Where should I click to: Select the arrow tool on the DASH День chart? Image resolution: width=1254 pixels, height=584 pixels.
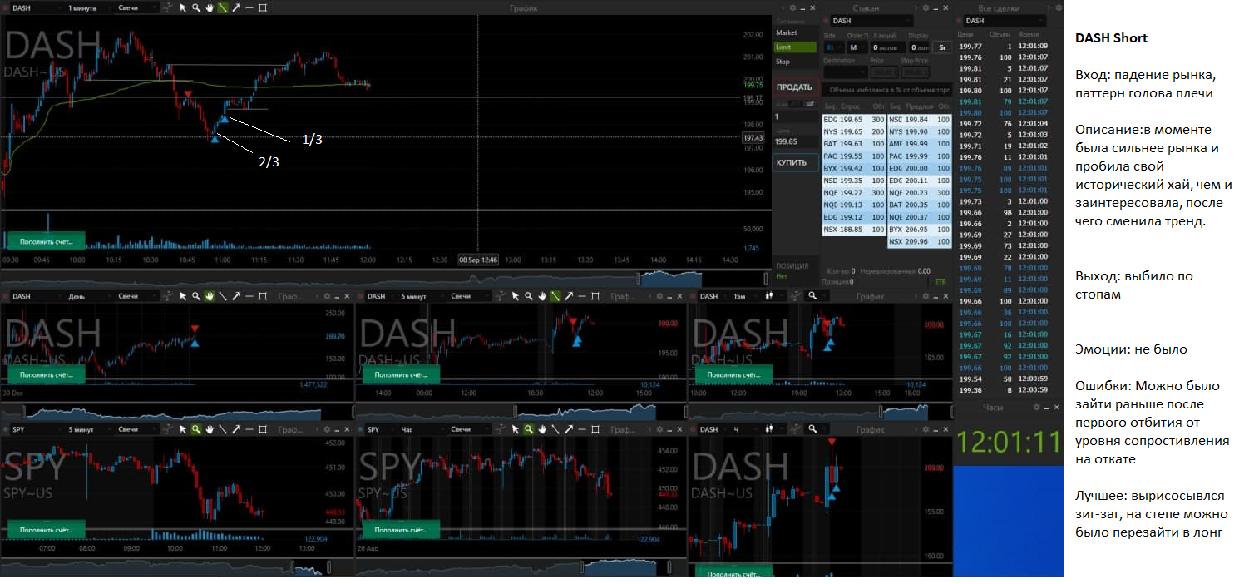[236, 296]
